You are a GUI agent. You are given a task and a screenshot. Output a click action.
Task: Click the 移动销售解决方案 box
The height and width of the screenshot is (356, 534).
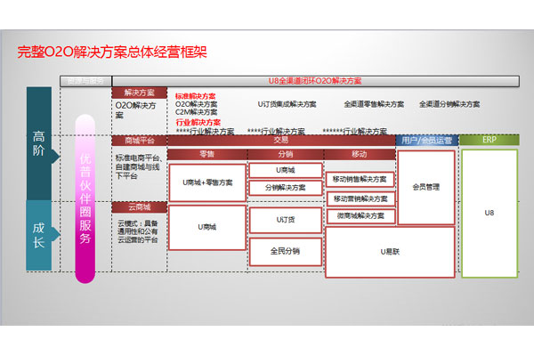click(360, 179)
